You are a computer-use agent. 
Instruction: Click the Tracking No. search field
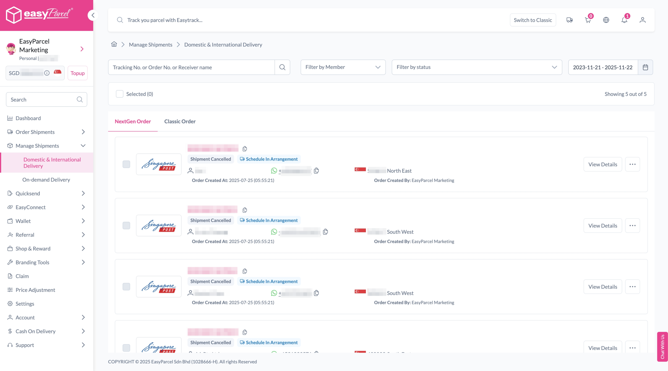click(191, 67)
